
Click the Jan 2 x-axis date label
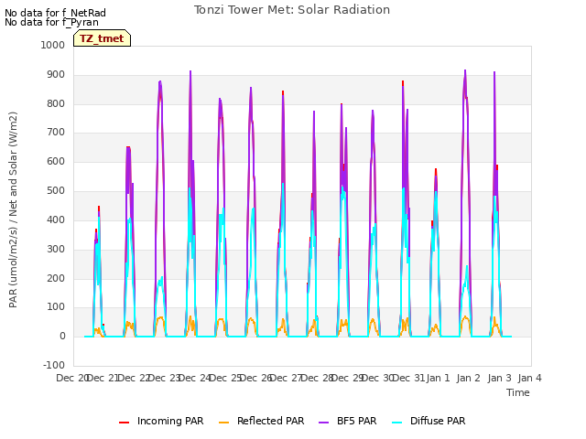pyautogui.click(x=469, y=378)
